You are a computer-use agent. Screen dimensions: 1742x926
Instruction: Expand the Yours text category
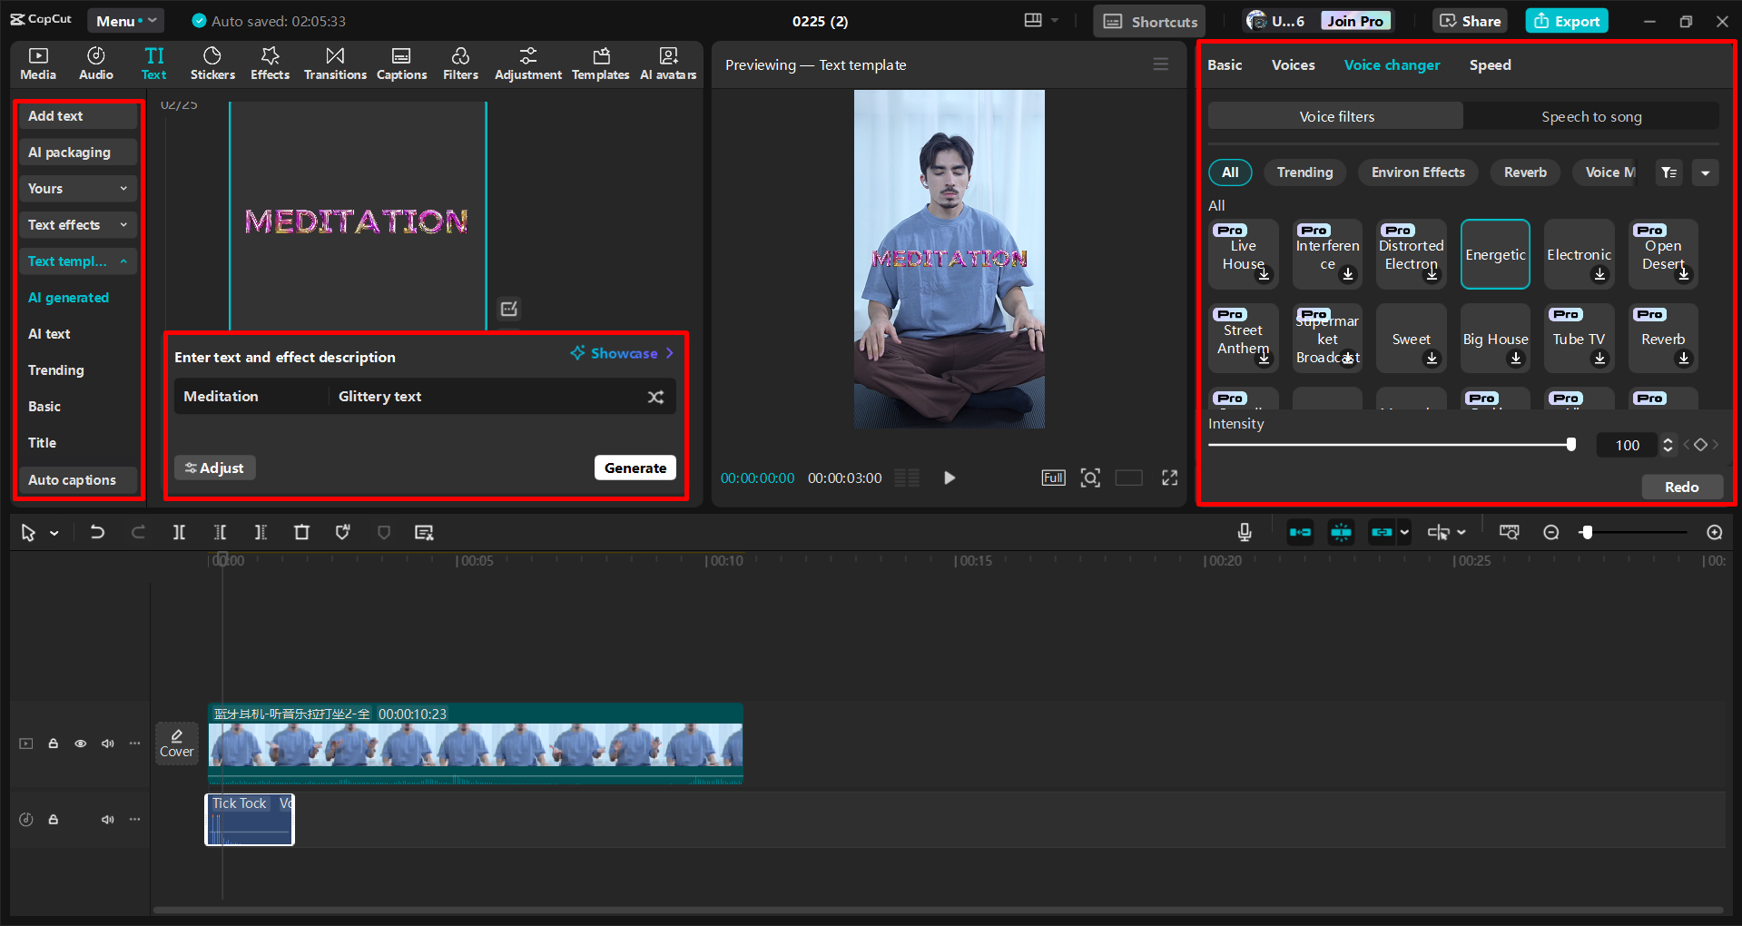77,188
